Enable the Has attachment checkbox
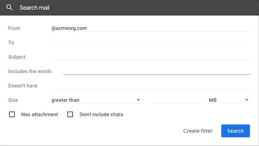The height and width of the screenshot is (146, 259). coord(12,114)
